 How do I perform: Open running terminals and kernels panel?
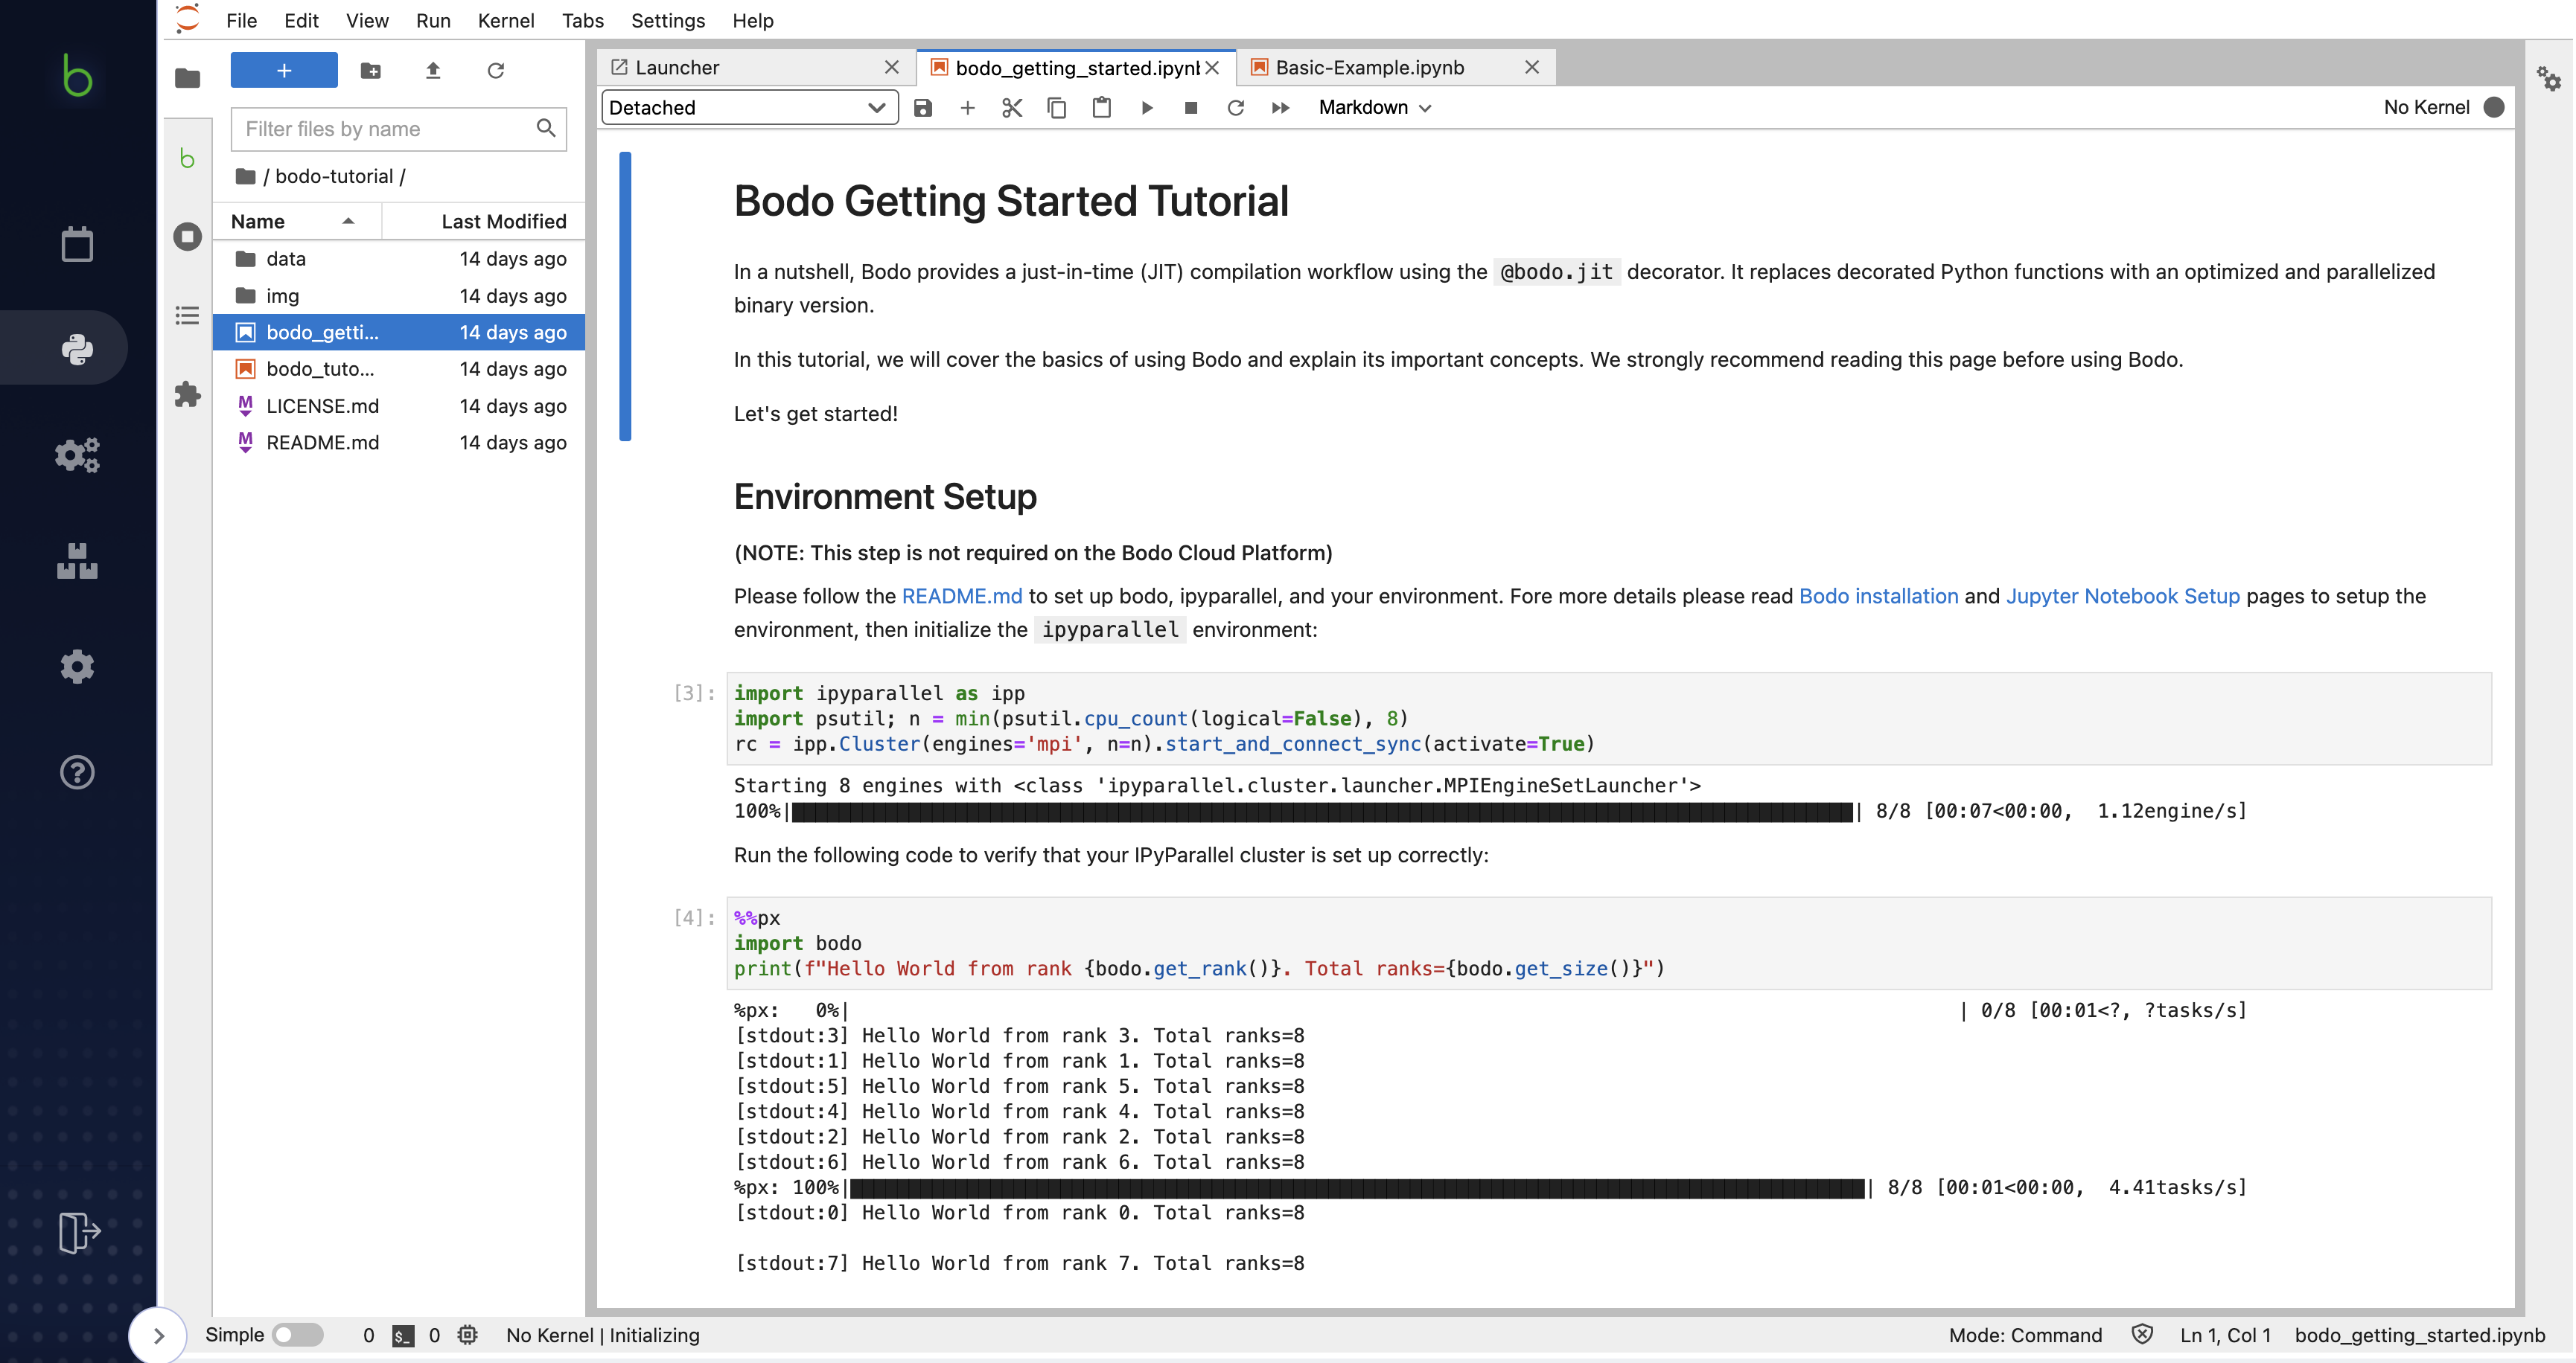[x=187, y=236]
